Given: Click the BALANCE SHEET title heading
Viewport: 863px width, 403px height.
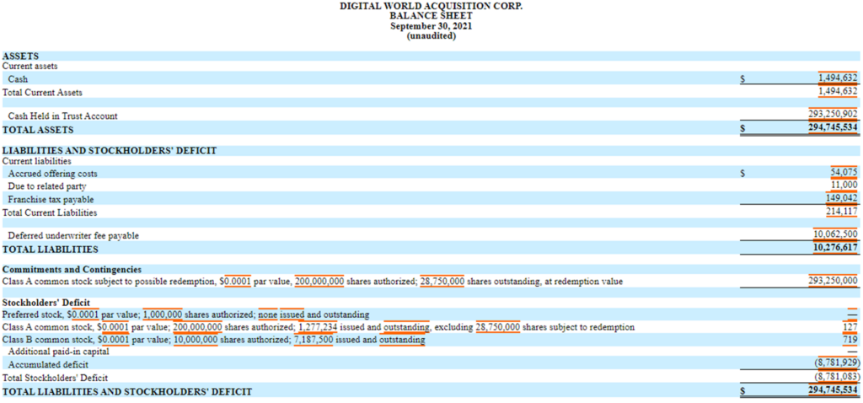Looking at the screenshot, I should pyautogui.click(x=431, y=15).
